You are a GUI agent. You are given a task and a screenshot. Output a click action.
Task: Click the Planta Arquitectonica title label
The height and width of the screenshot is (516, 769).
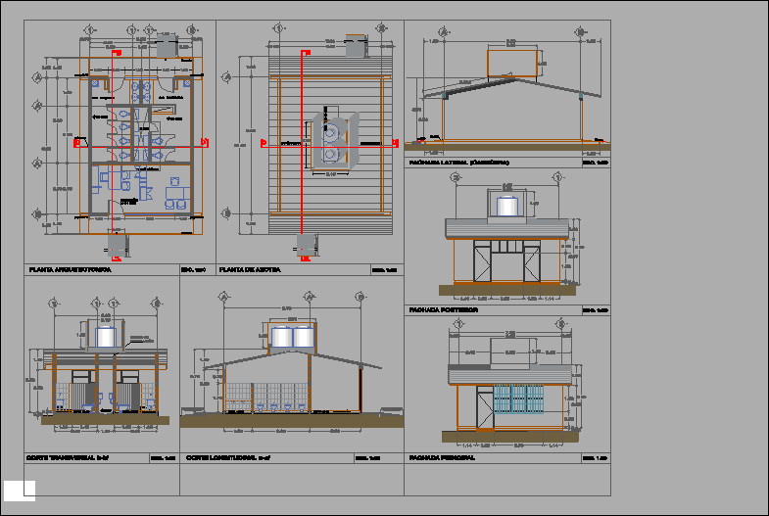coord(70,269)
